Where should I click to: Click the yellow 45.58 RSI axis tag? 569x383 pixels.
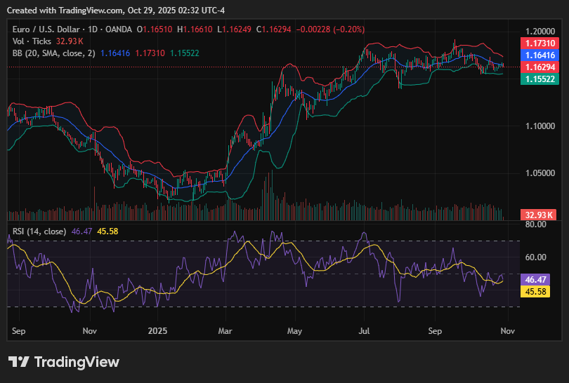coord(539,290)
